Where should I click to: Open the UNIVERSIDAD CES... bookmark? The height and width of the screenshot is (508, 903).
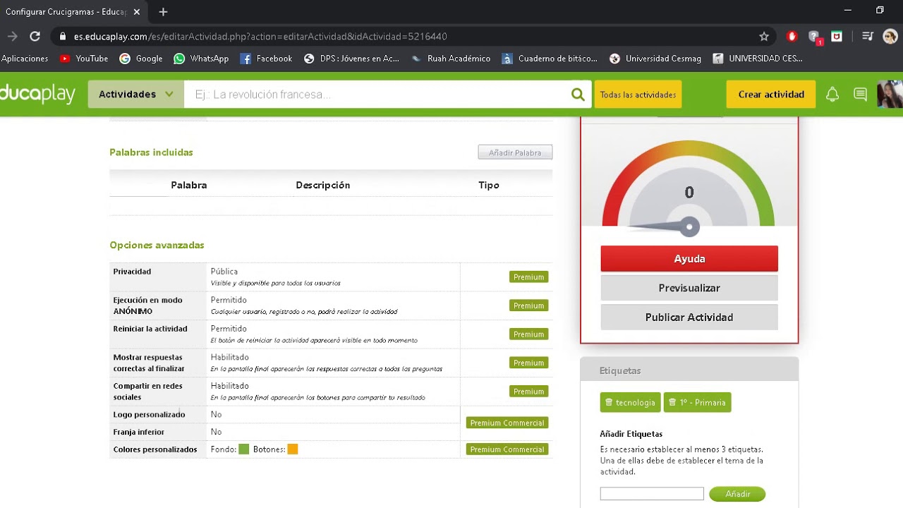click(758, 59)
